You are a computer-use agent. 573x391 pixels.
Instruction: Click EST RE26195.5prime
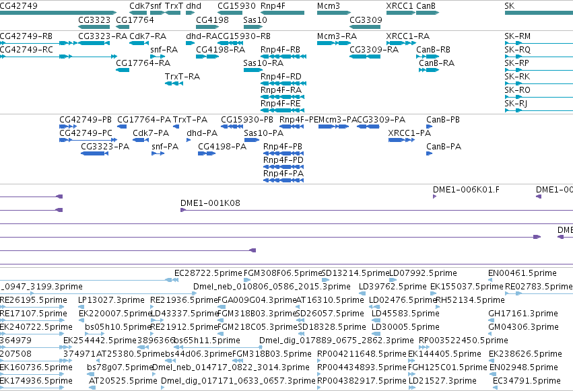(33, 300)
